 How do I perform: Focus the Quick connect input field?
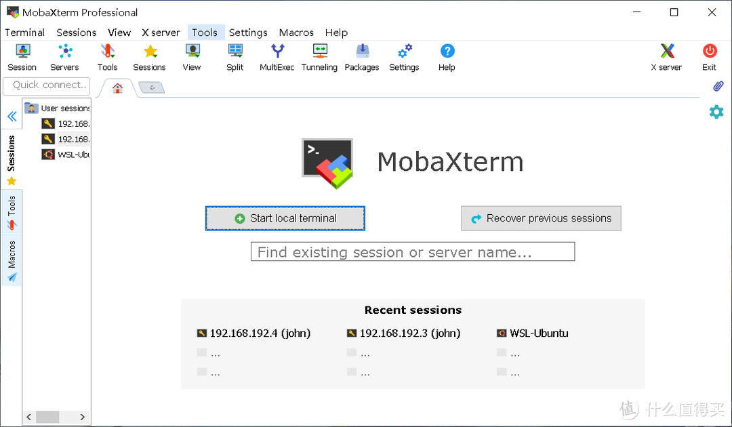[x=46, y=86]
